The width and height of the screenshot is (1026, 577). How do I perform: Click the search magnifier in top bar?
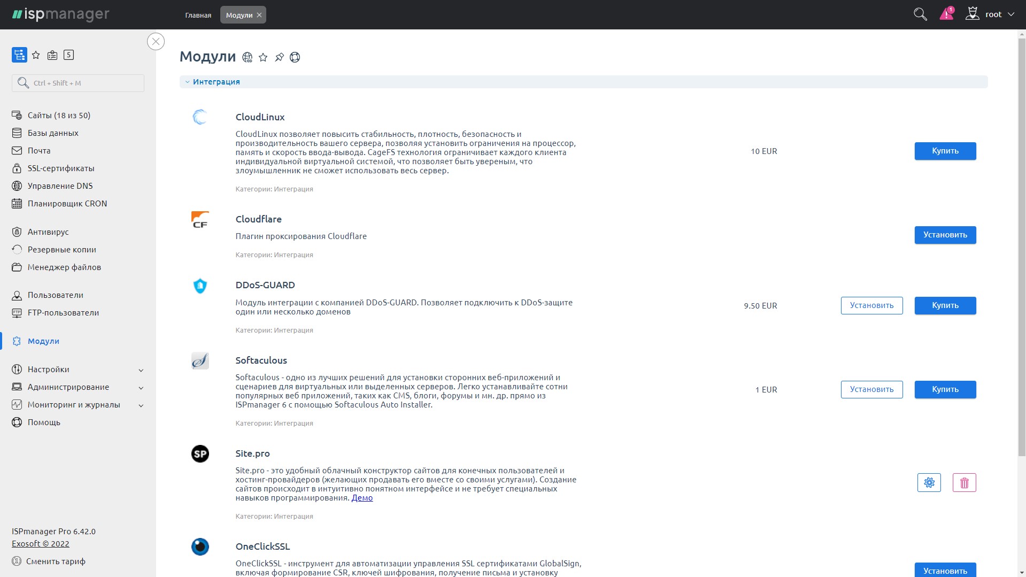coord(920,14)
